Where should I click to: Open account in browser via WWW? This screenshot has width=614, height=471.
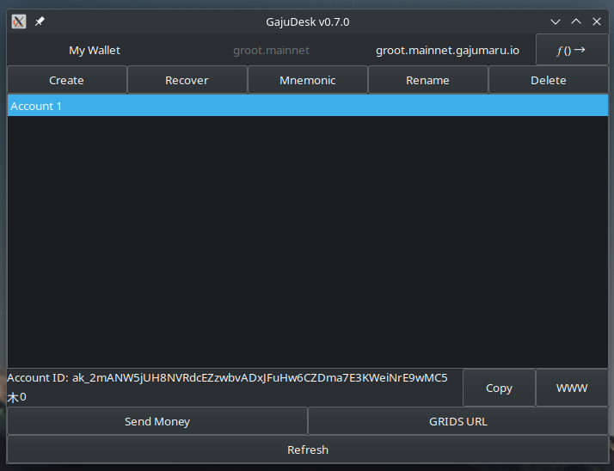[572, 388]
